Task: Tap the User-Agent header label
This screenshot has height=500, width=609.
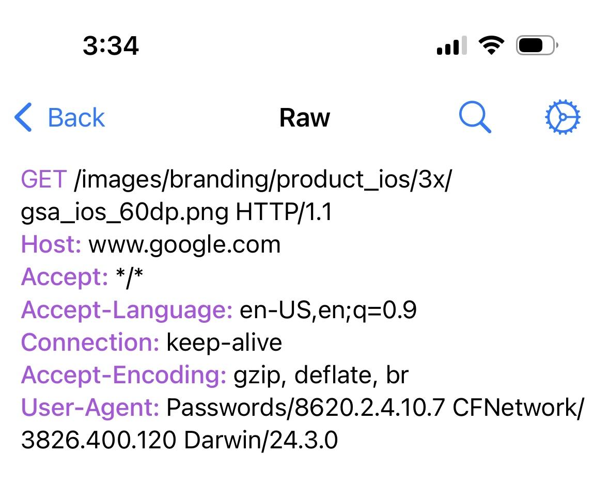Action: click(x=90, y=408)
